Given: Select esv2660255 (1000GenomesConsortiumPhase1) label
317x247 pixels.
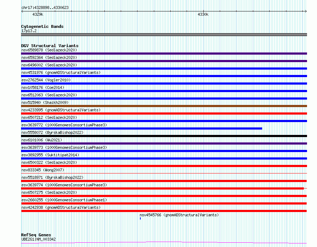Looking at the screenshot, I should pos(64,200).
